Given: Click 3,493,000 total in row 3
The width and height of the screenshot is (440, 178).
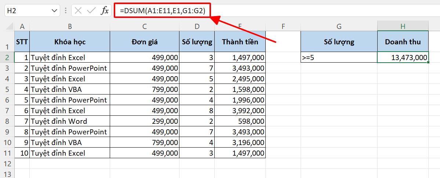Looking at the screenshot, I should pyautogui.click(x=240, y=68).
